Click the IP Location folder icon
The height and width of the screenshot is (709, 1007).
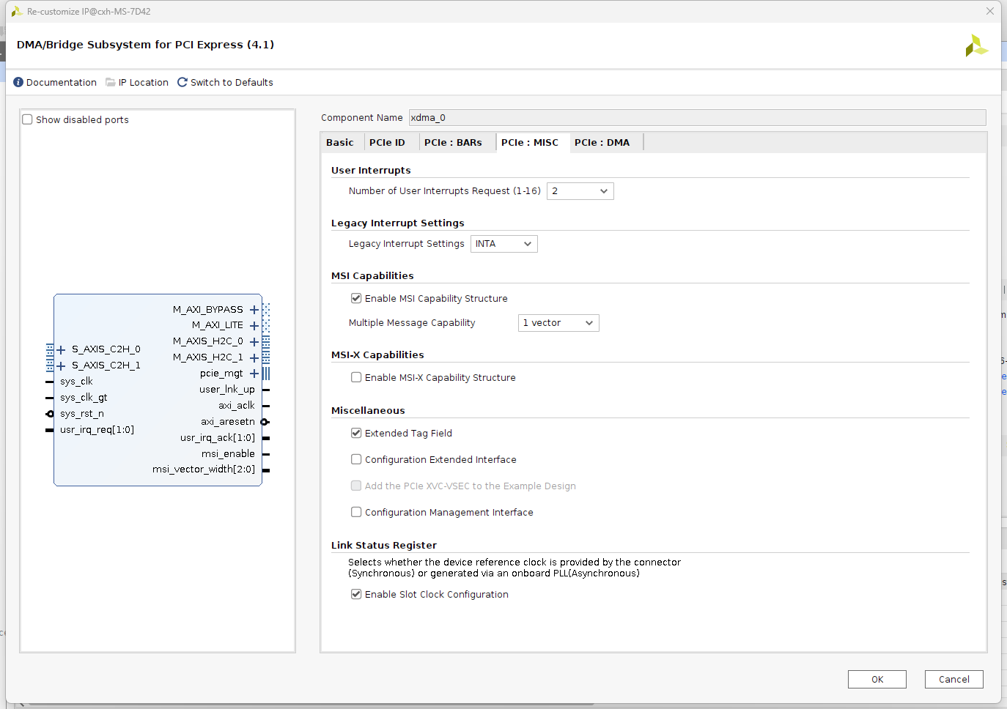coord(111,82)
